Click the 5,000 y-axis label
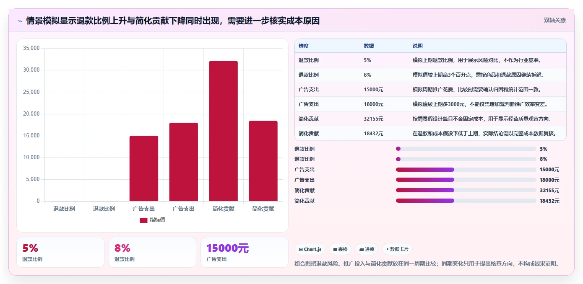The image size is (583, 284). (33, 179)
